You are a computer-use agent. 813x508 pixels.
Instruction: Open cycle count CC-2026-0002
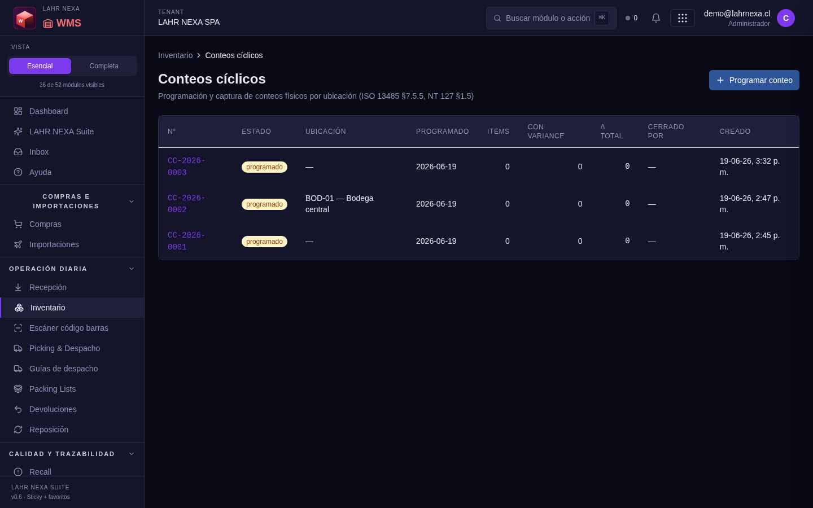pyautogui.click(x=186, y=204)
